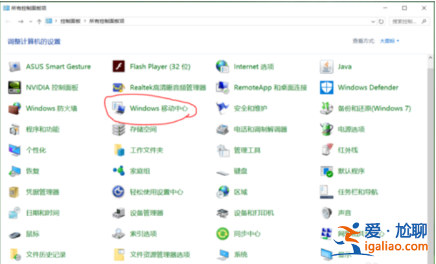Open the 轻松使用设置中心 icon
Image resolution: width=436 pixels, height=264 pixels.
pos(119,192)
